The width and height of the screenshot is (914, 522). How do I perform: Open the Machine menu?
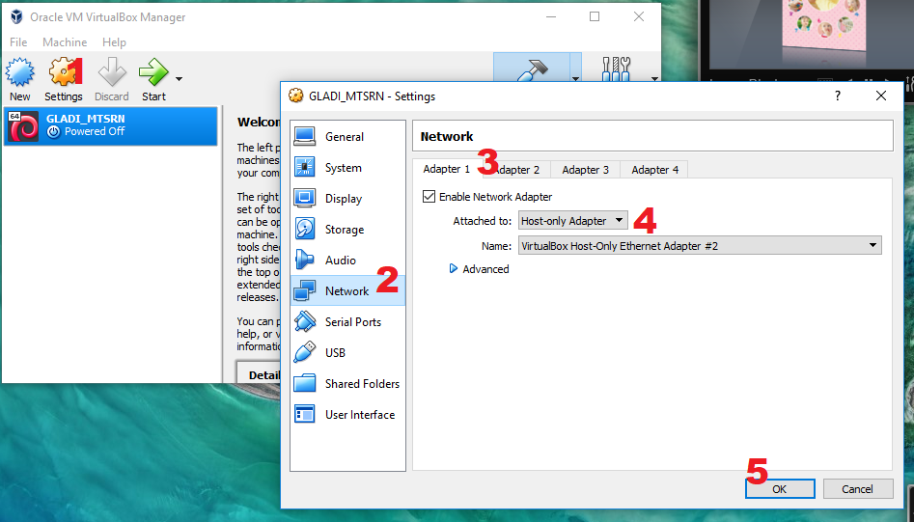tap(65, 41)
